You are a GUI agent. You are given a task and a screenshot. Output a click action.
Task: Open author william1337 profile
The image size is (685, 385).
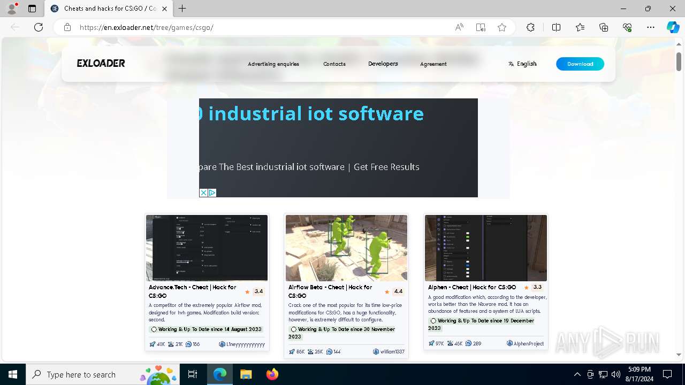click(389, 352)
